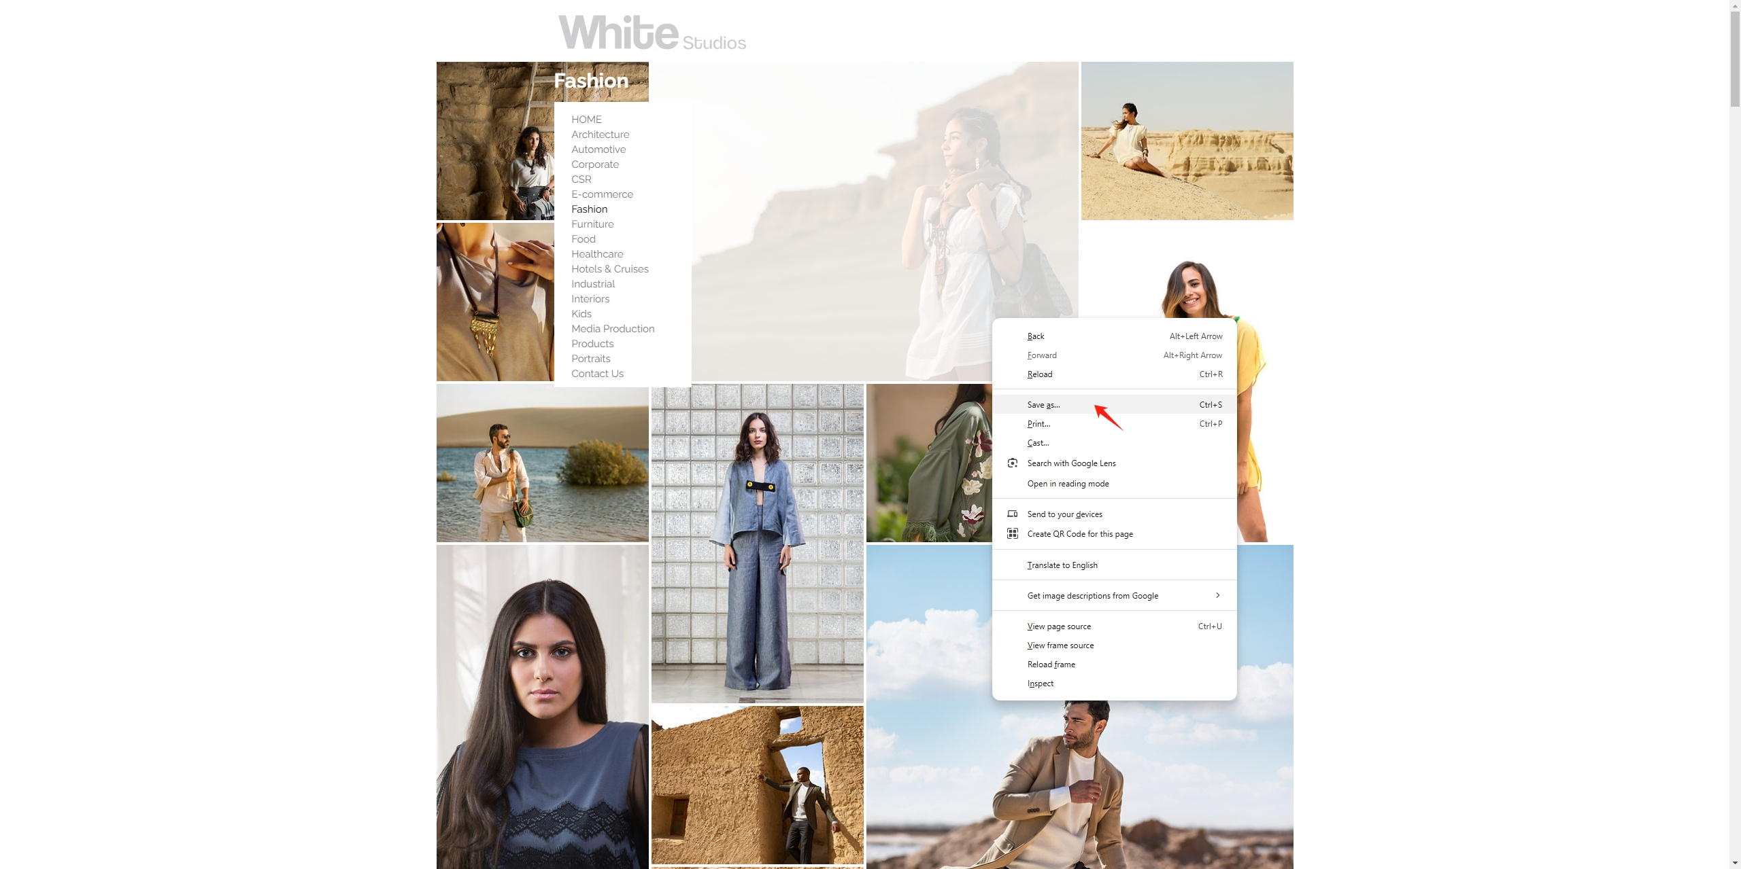Screen dimensions: 1741x869
Task: Click the Back navigation icon
Action: (x=1036, y=335)
